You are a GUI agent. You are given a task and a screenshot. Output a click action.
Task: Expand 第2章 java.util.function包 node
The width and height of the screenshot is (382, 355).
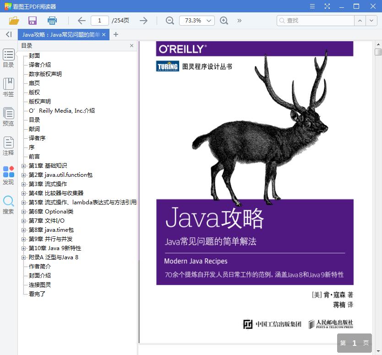[23, 175]
